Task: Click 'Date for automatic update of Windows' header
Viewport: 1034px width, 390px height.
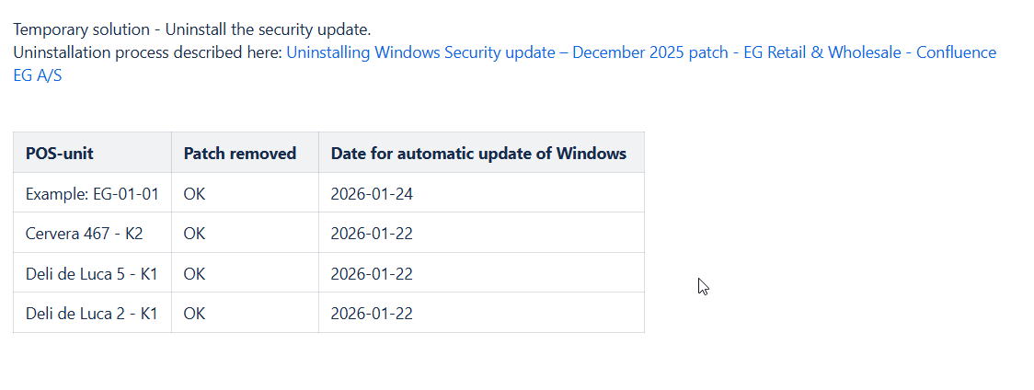Action: point(478,154)
